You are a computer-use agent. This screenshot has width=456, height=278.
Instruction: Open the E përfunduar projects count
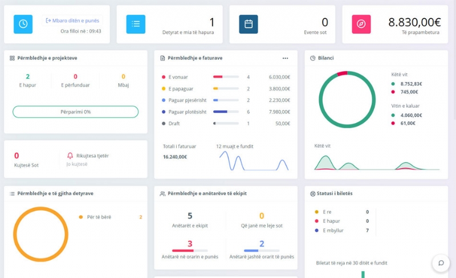(x=75, y=80)
